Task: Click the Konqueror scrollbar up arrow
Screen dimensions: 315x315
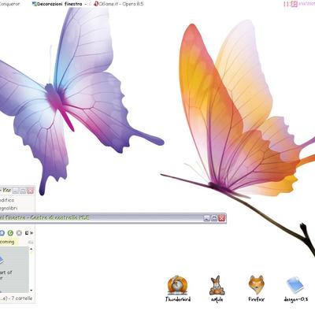Action: pyautogui.click(x=31, y=249)
